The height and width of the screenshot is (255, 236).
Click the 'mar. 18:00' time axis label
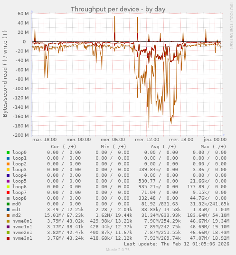coord(44,140)
